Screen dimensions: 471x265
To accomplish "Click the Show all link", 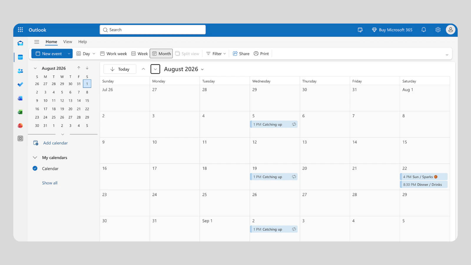I will [x=50, y=183].
